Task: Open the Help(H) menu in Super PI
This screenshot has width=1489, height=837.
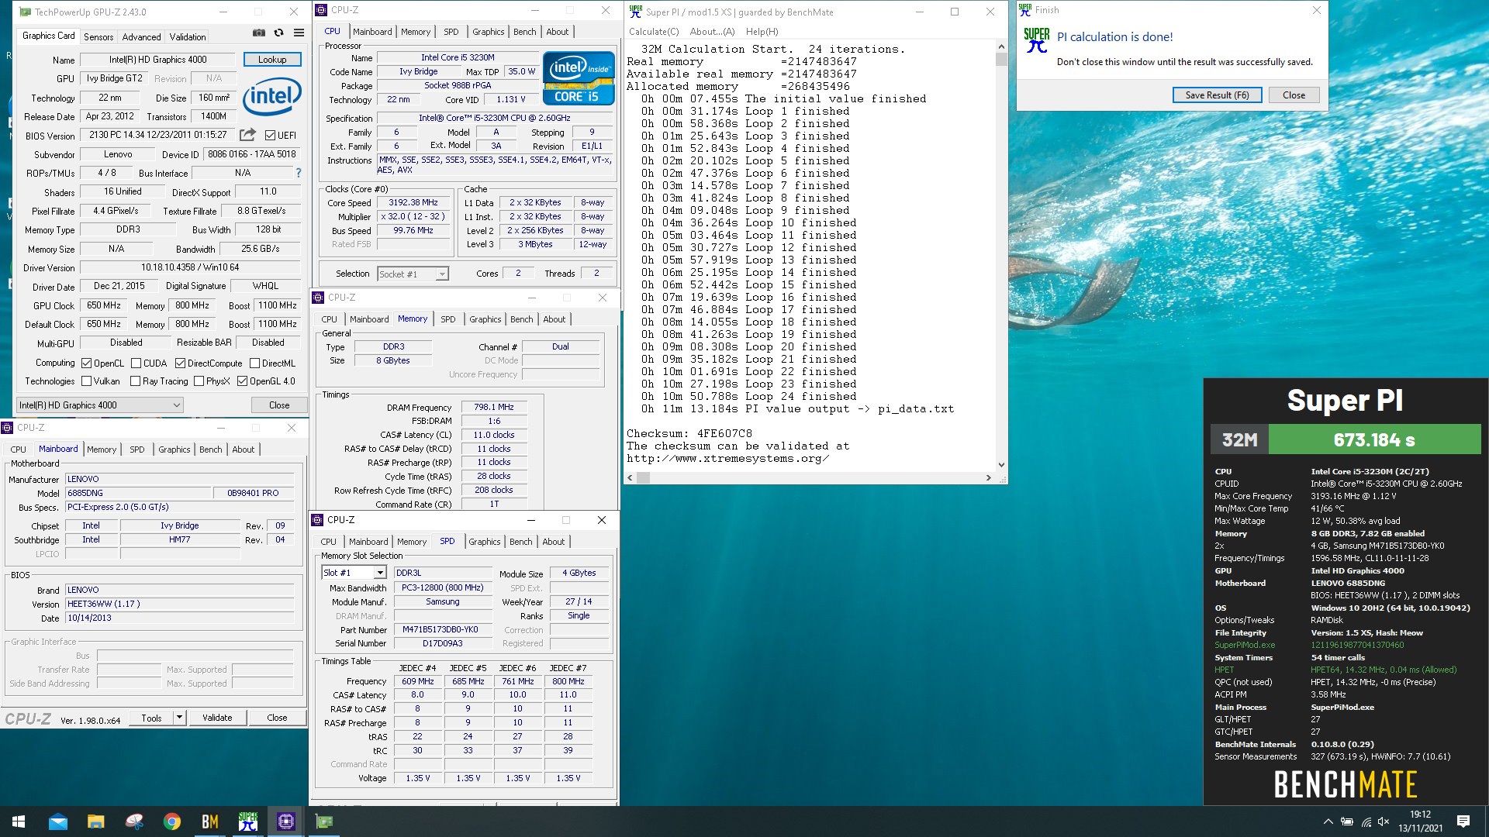Action: (762, 32)
